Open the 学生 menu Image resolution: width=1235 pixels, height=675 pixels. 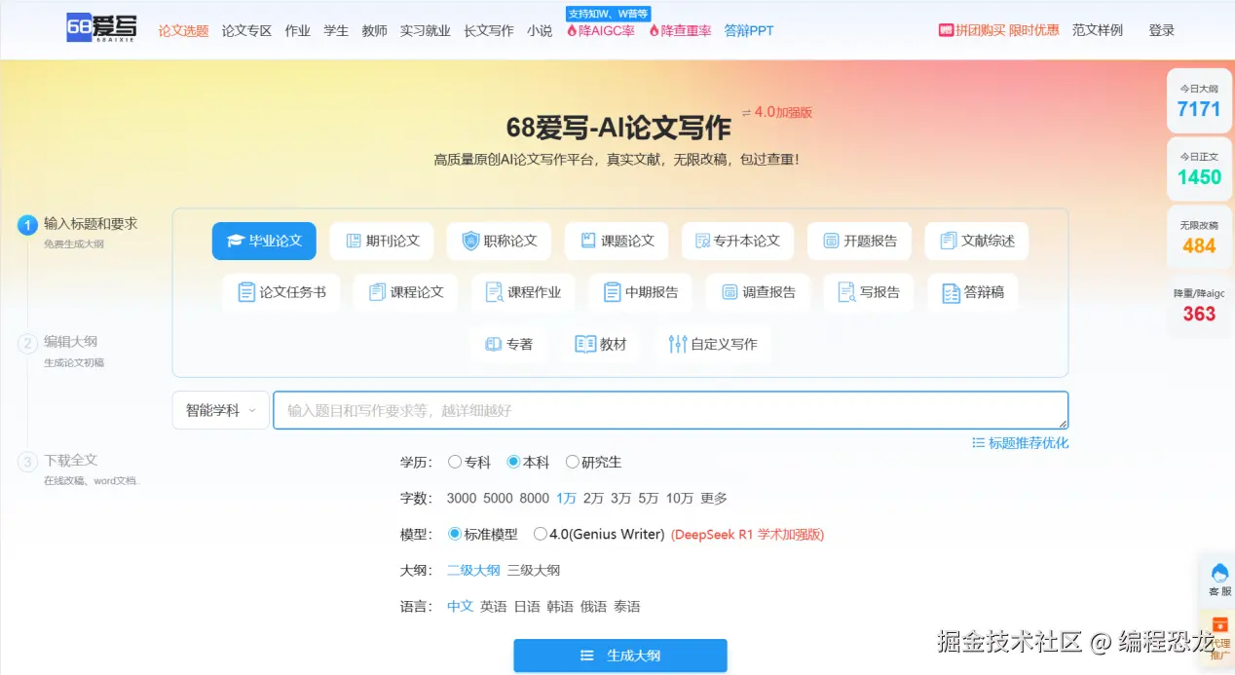(336, 30)
